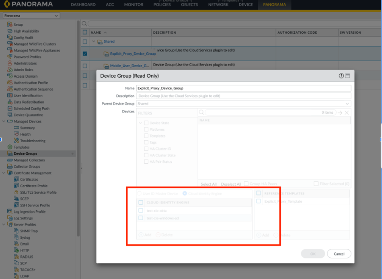382x279 pixels.
Task: Click the Name field in dialog
Action: pos(243,88)
